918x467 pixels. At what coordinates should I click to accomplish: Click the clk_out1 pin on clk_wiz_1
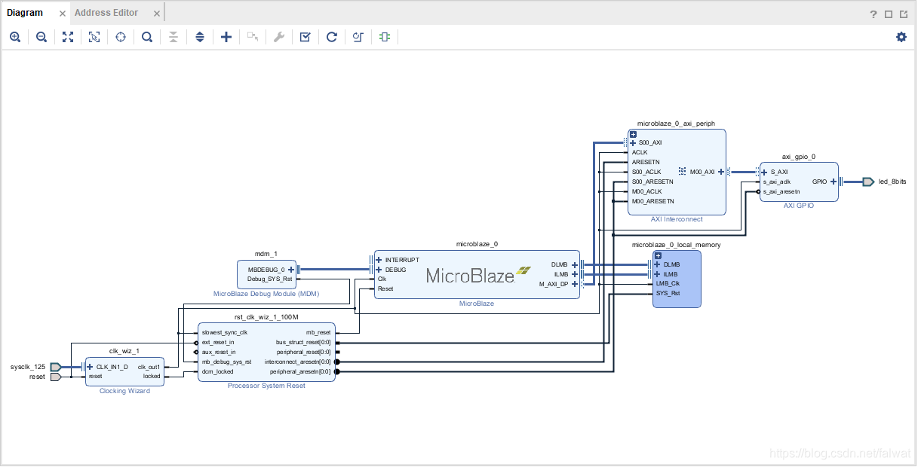(149, 367)
